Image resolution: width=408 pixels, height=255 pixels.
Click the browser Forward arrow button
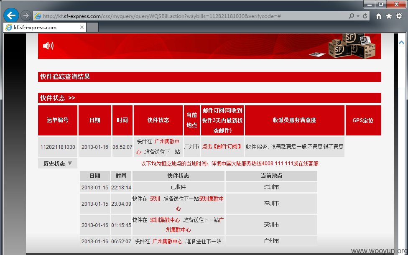click(x=25, y=15)
